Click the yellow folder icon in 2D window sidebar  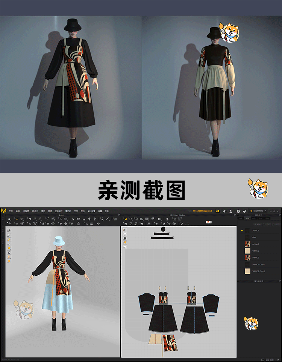pos(125,242)
